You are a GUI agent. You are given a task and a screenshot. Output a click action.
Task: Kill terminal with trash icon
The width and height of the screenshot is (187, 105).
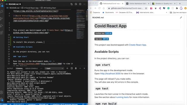click(x=76, y=68)
